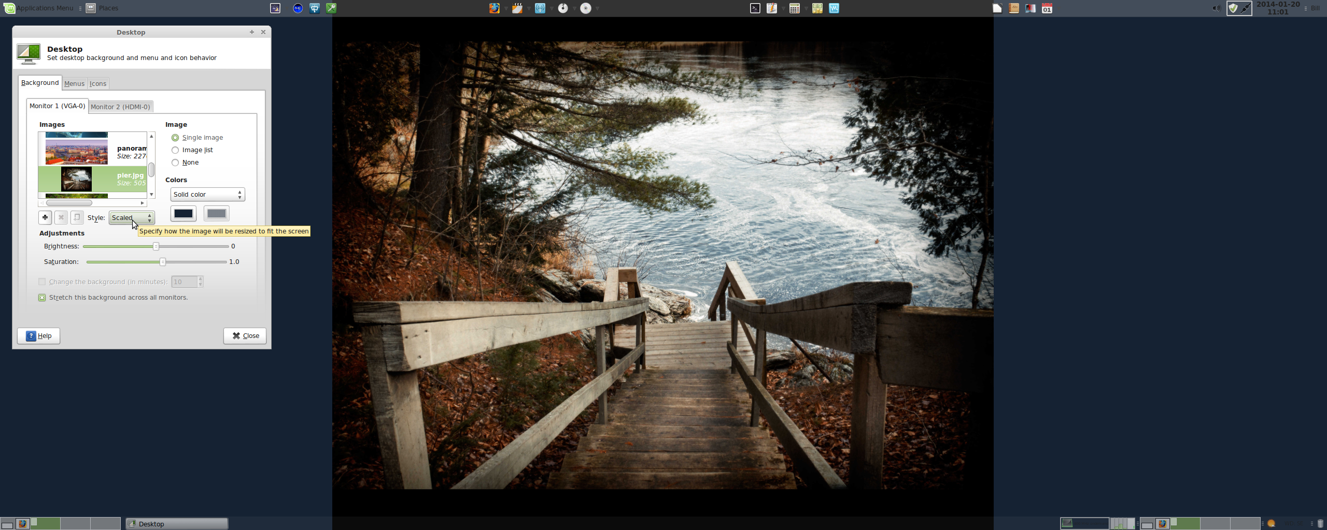Open the video clapperboard launcher

coord(517,8)
